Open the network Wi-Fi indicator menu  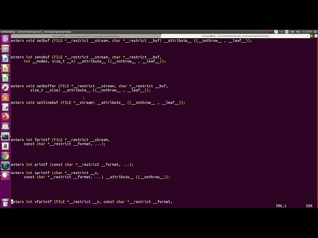(x=281, y=32)
